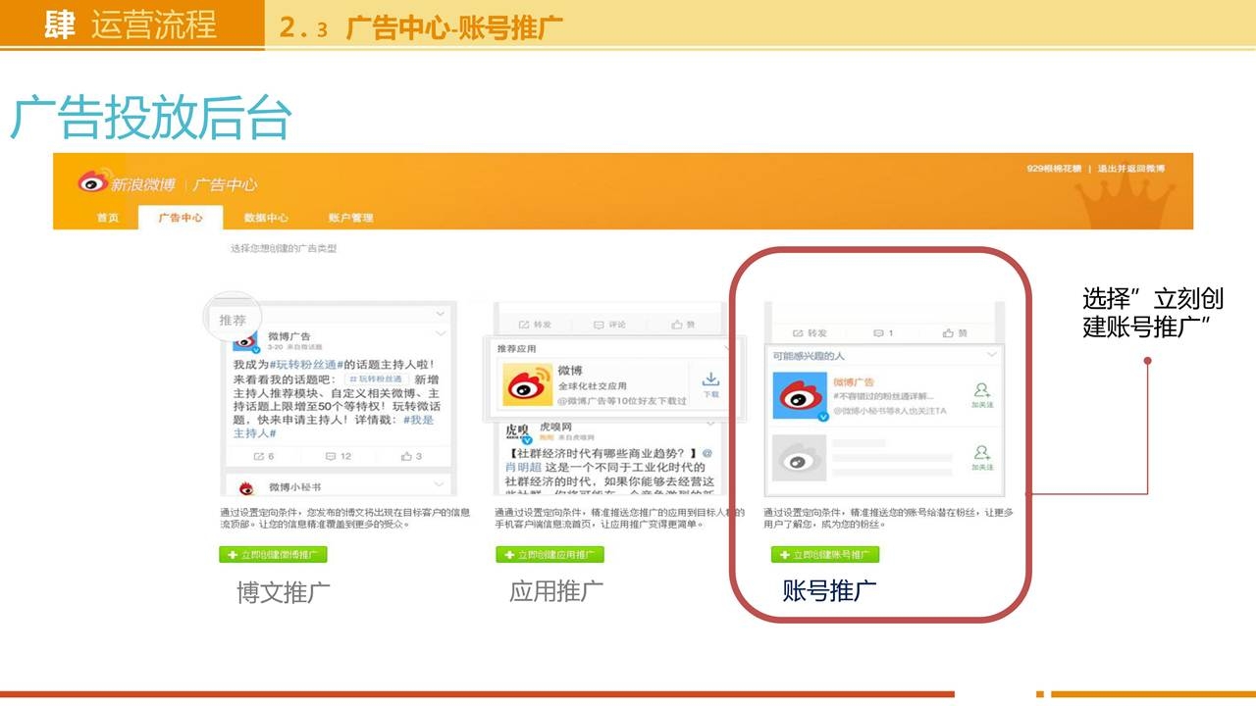Select the 广告中心 tab
The height and width of the screenshot is (706, 1256).
181,218
